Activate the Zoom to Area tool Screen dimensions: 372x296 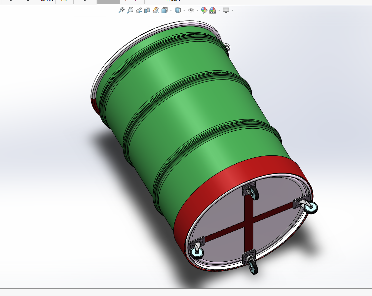click(130, 10)
